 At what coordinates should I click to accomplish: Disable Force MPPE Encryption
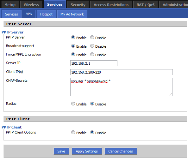[x=92, y=54]
